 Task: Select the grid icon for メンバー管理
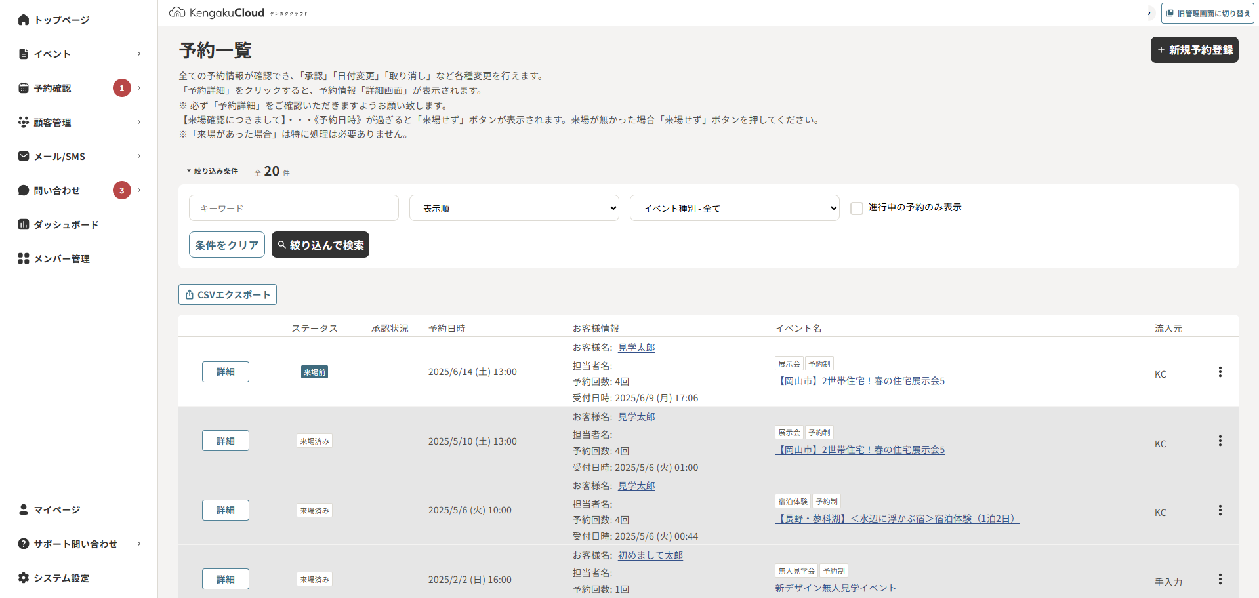pyautogui.click(x=24, y=258)
